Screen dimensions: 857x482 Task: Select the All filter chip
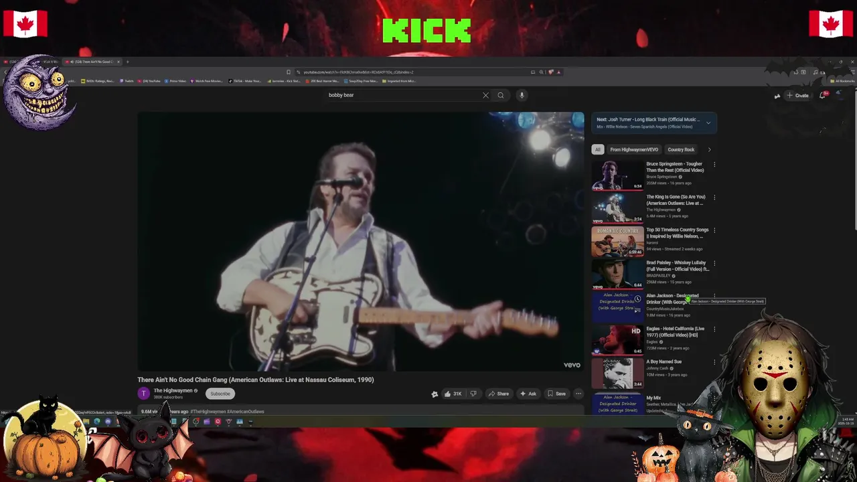point(598,149)
